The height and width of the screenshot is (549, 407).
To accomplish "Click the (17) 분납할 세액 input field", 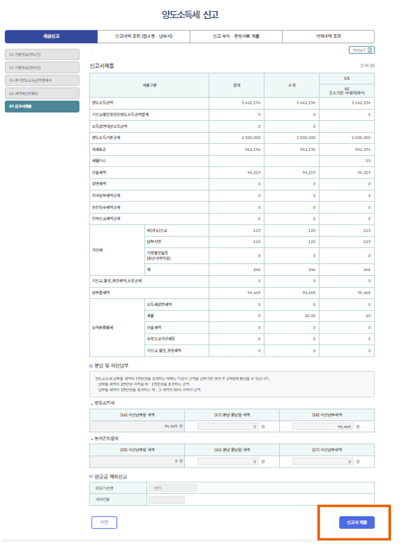I will click(x=229, y=427).
